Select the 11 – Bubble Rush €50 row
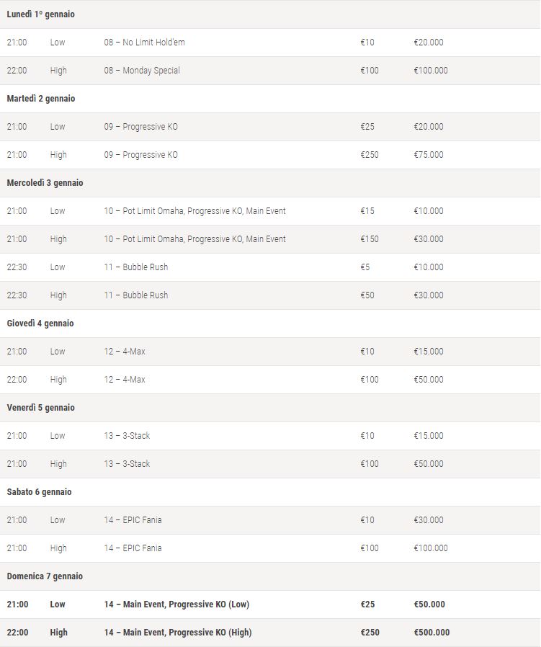Viewport: 541px width, 647px height. [270, 295]
